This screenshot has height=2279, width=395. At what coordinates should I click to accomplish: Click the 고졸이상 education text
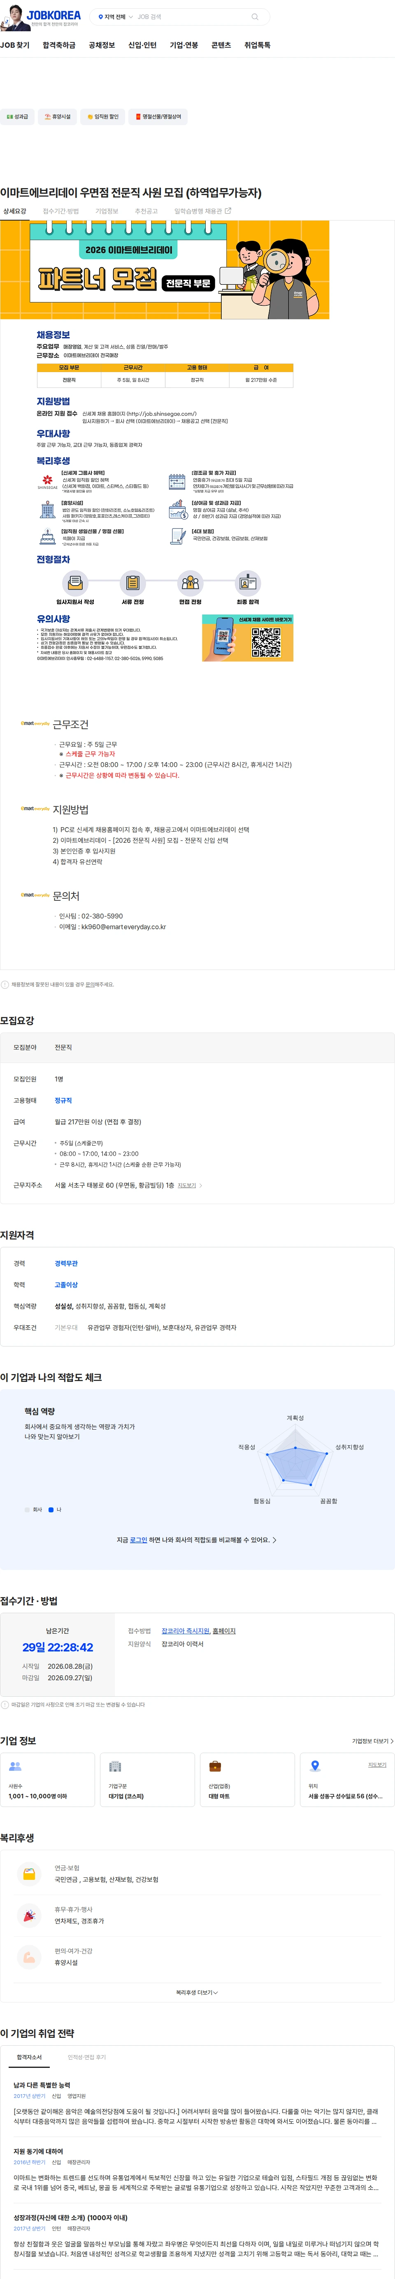point(66,1285)
